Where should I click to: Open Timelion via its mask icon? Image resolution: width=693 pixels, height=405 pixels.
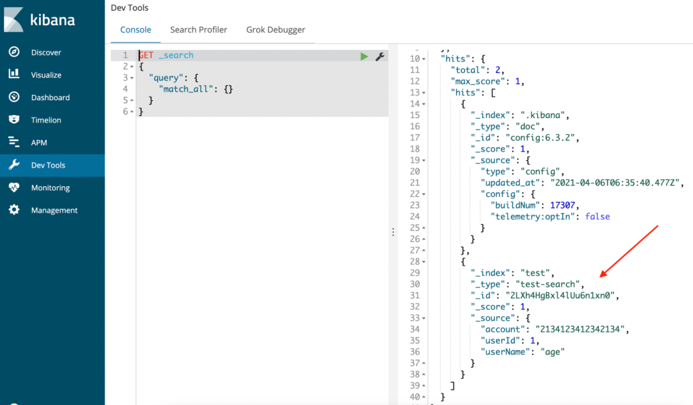tap(14, 119)
